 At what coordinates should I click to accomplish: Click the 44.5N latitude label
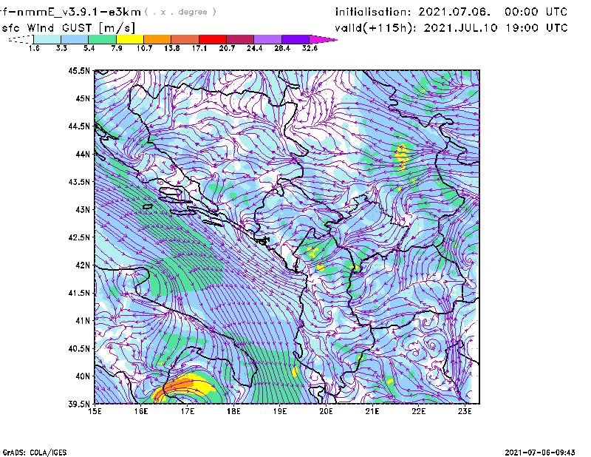[79, 126]
